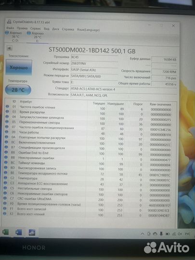Open CrystalDiskInfo taskbar icon

pos(32,232)
